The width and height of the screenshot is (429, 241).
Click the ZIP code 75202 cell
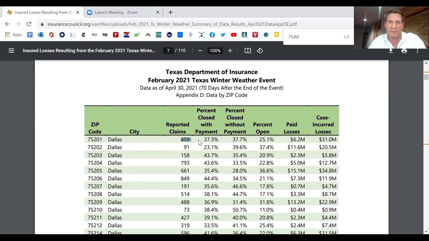(x=95, y=147)
